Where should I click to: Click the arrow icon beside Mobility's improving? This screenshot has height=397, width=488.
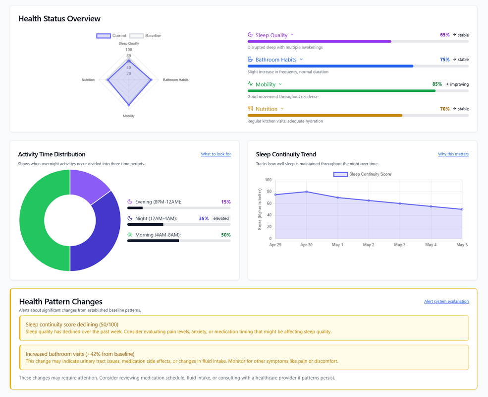(x=446, y=84)
